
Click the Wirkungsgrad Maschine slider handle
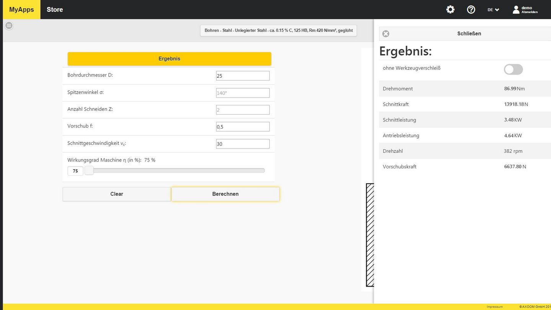(89, 171)
